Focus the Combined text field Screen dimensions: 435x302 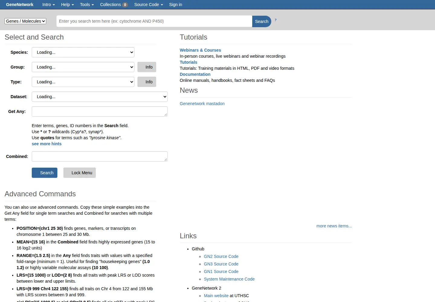(x=100, y=156)
